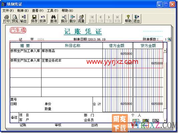
Task: Click the 审核 signature label
Action: tap(58, 125)
